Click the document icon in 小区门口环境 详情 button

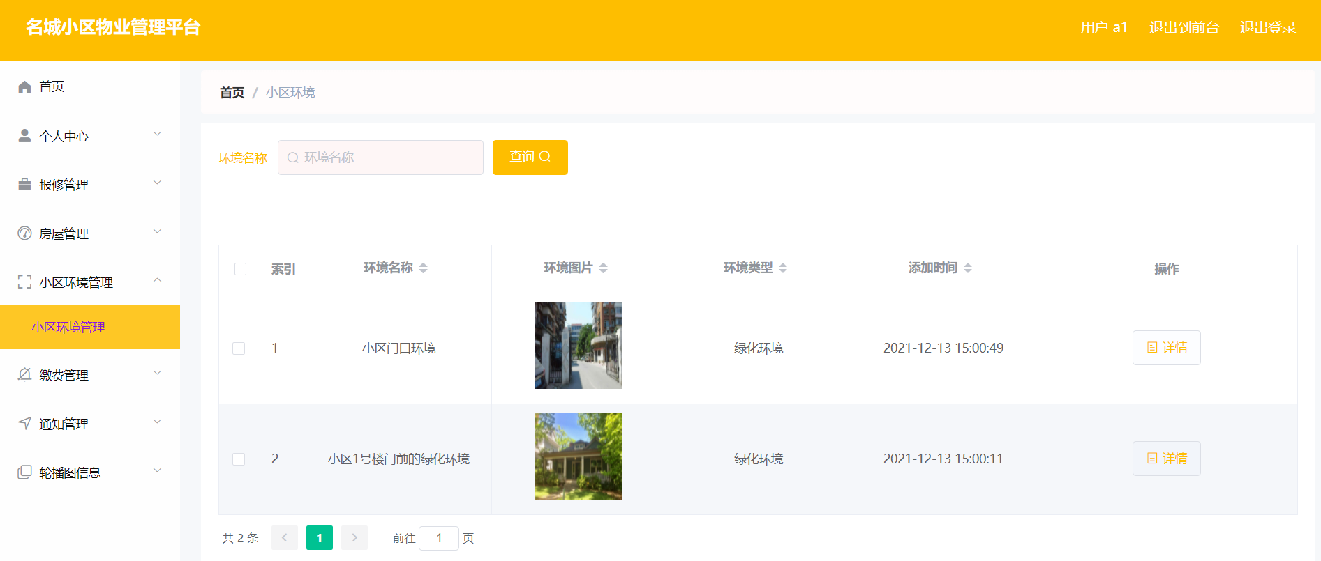[1152, 347]
